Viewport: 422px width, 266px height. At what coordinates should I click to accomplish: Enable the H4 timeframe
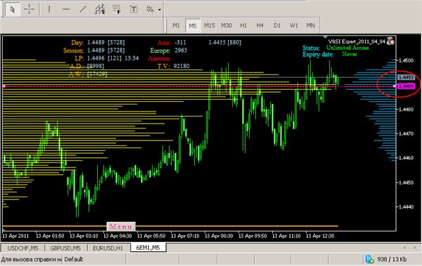[x=260, y=25]
